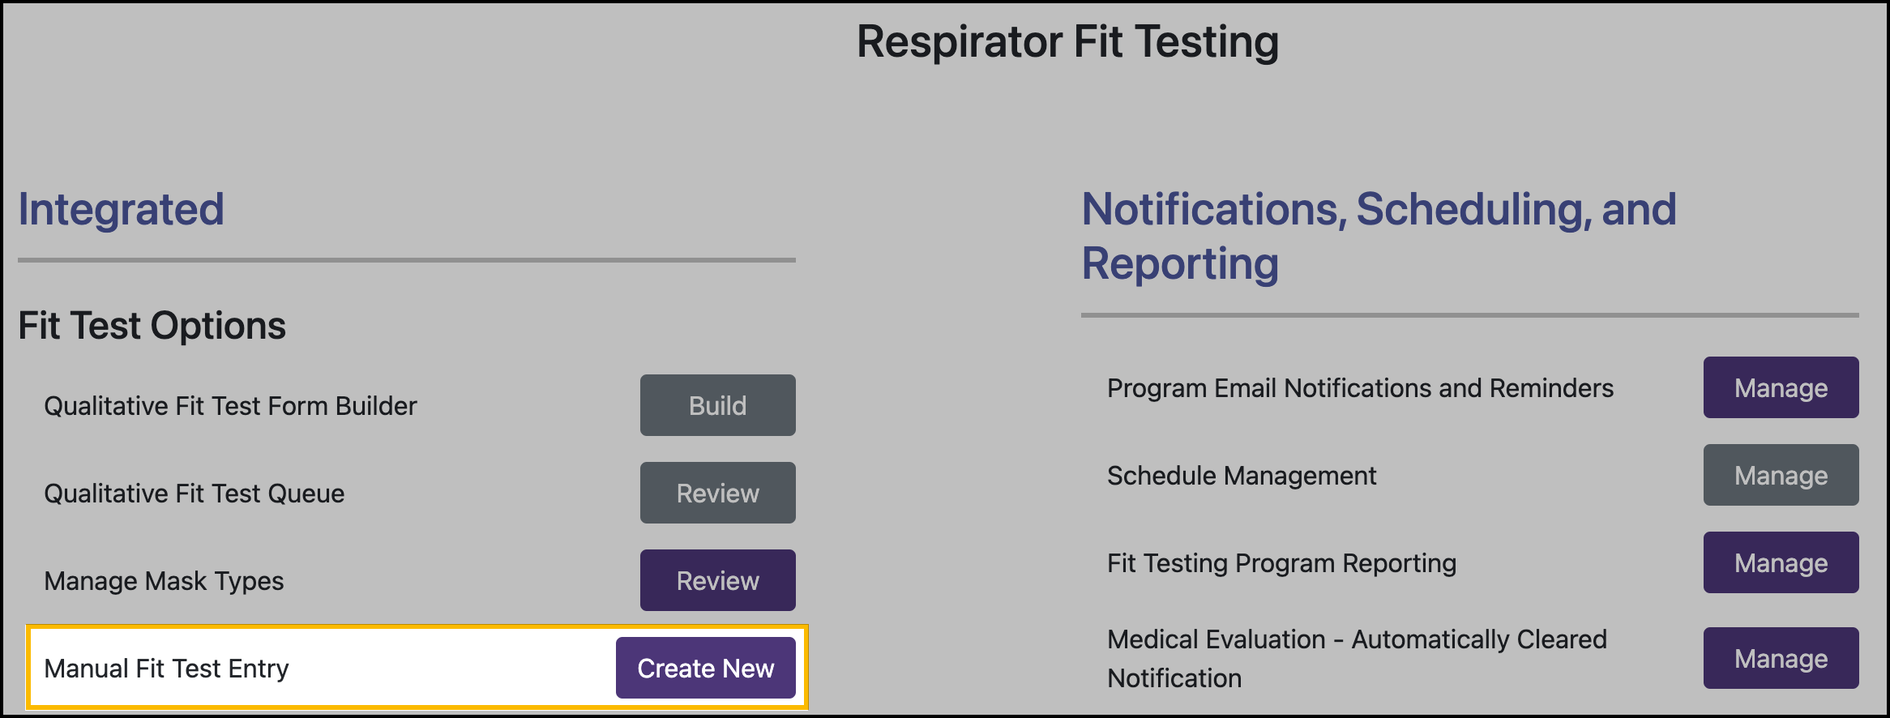
Task: Click the Fit Test Options heading
Action: (152, 325)
